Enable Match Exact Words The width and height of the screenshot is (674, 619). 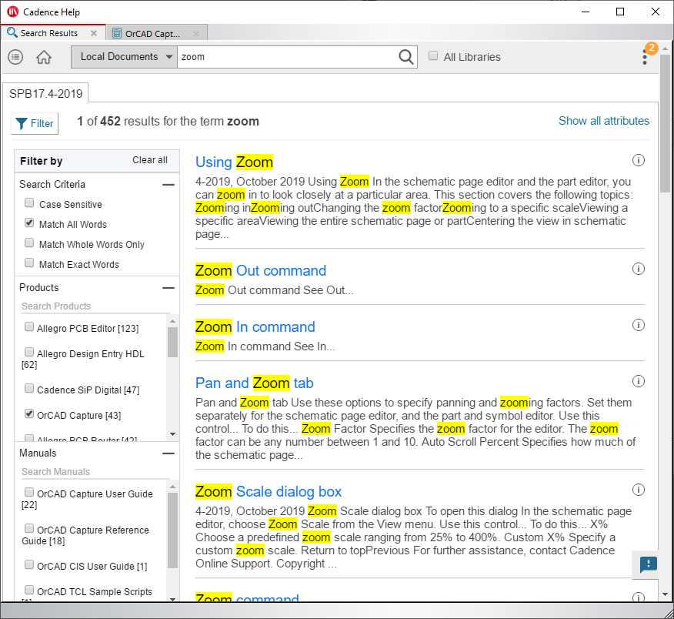coord(29,263)
